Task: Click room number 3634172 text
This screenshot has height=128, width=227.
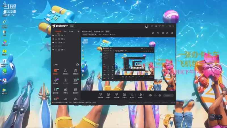Action: pos(106,34)
